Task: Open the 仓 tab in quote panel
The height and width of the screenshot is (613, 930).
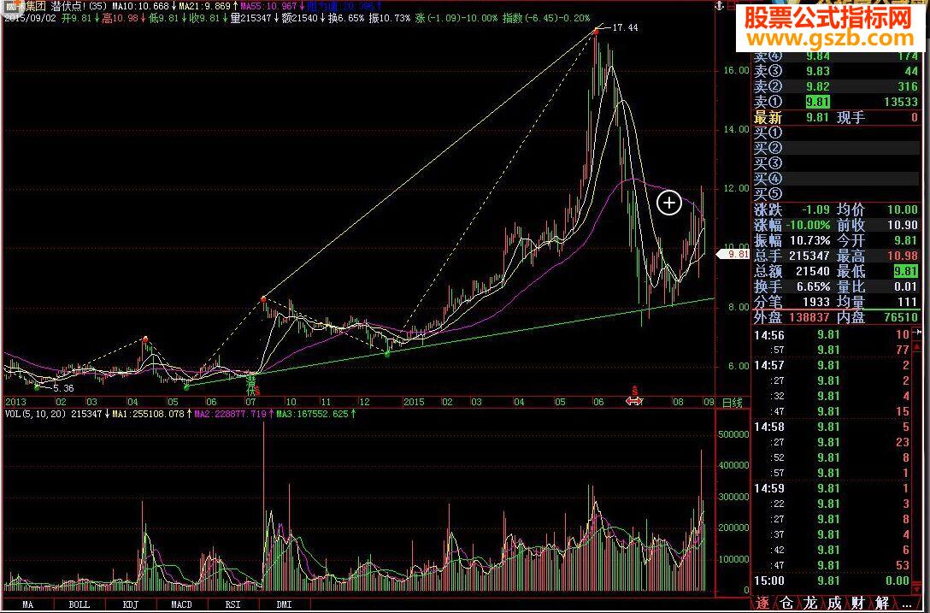Action: (787, 604)
